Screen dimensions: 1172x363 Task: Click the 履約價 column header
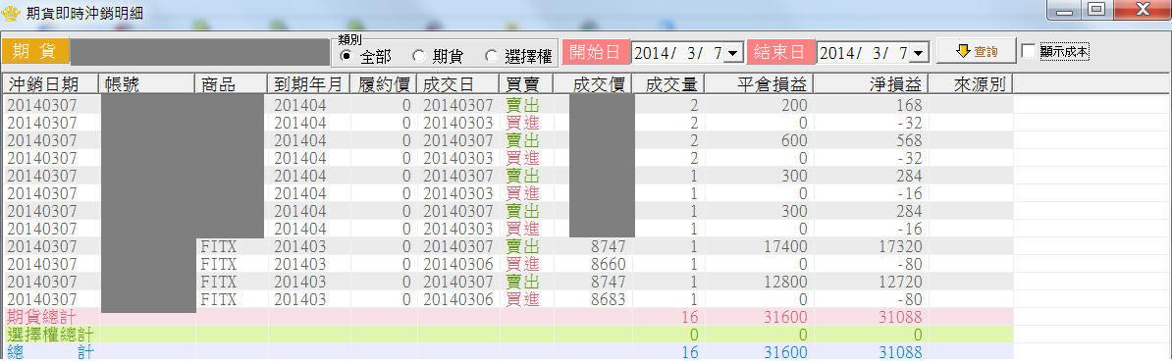384,83
